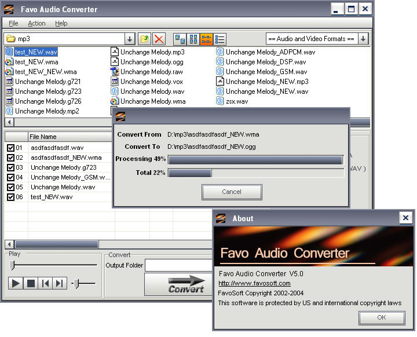Click the Unchange Melody.g721 file icon
The image size is (417, 337).
pyautogui.click(x=9, y=82)
